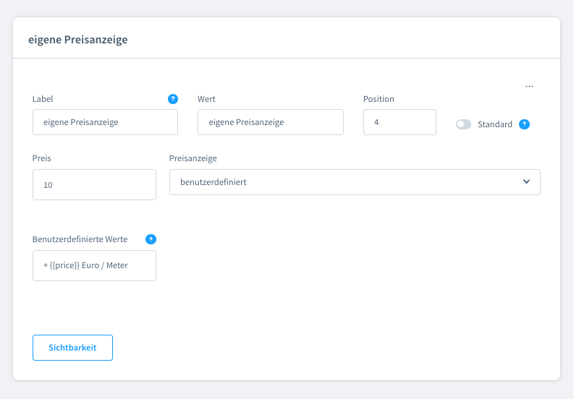Click the Benutzerdefinierte Werte caption text
Screen dimensions: 579x399
(80, 239)
